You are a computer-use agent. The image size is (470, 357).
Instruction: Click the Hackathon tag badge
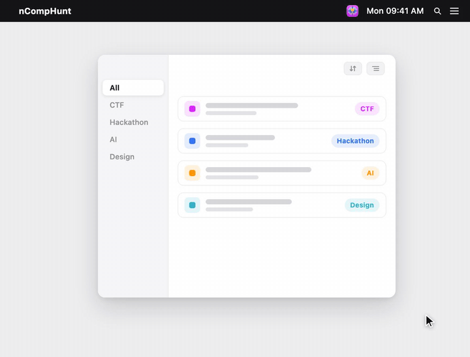(355, 141)
